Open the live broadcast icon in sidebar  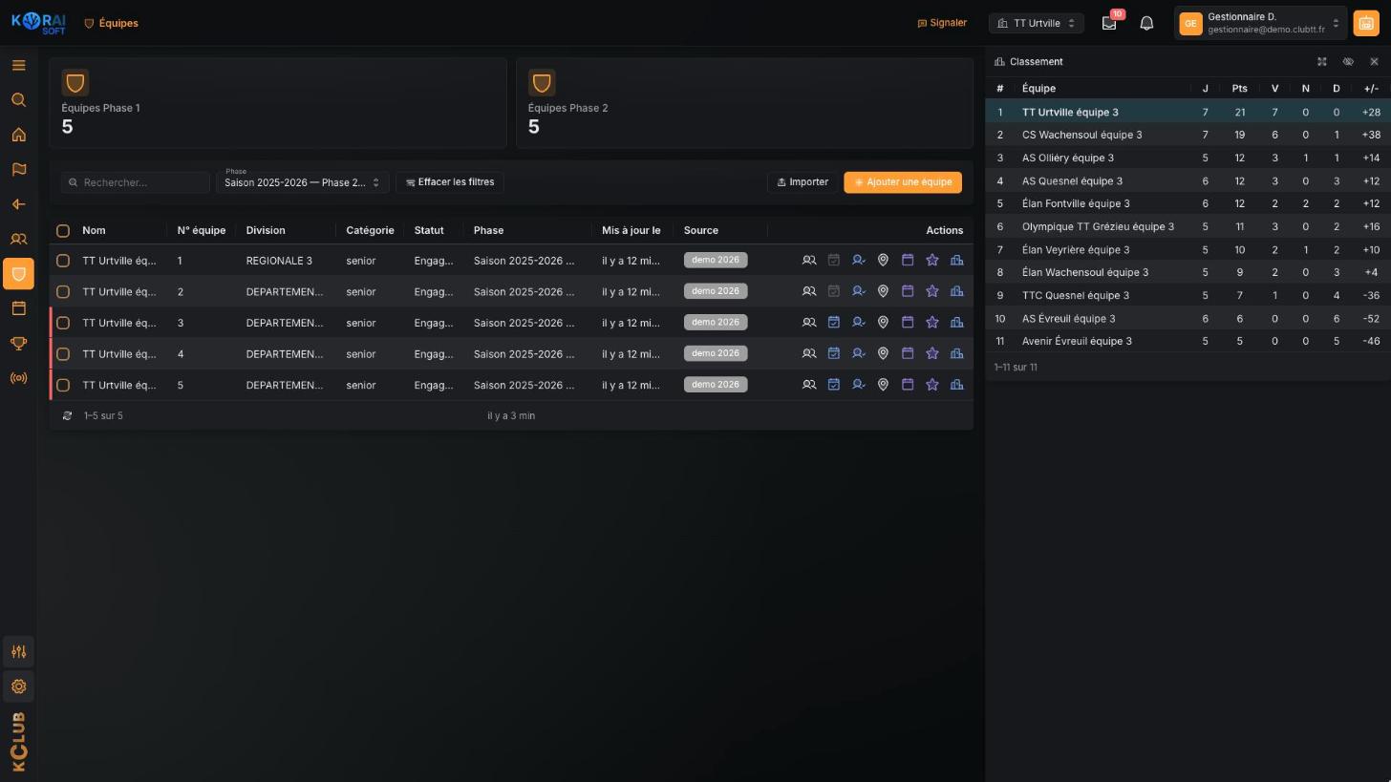(18, 378)
